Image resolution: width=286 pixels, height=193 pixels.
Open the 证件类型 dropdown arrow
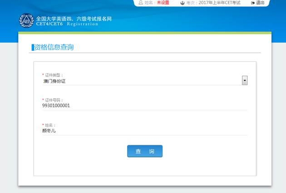(x=245, y=80)
